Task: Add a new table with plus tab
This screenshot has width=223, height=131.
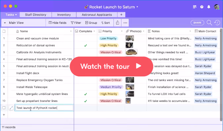Action: click(121, 15)
